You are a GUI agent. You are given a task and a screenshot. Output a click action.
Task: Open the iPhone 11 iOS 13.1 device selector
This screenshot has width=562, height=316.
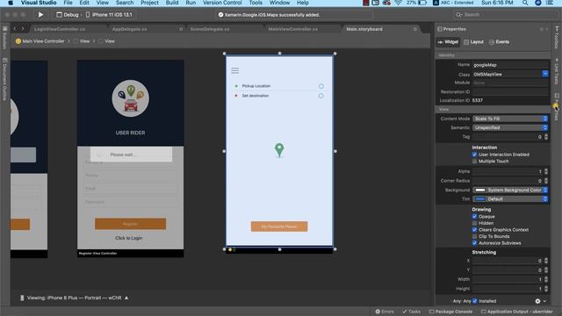coord(109,15)
